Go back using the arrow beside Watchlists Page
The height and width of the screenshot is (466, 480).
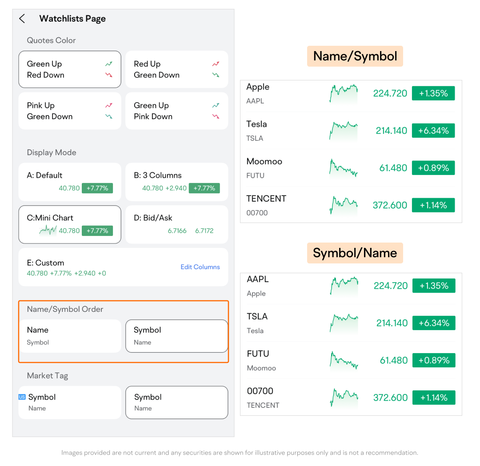(22, 19)
